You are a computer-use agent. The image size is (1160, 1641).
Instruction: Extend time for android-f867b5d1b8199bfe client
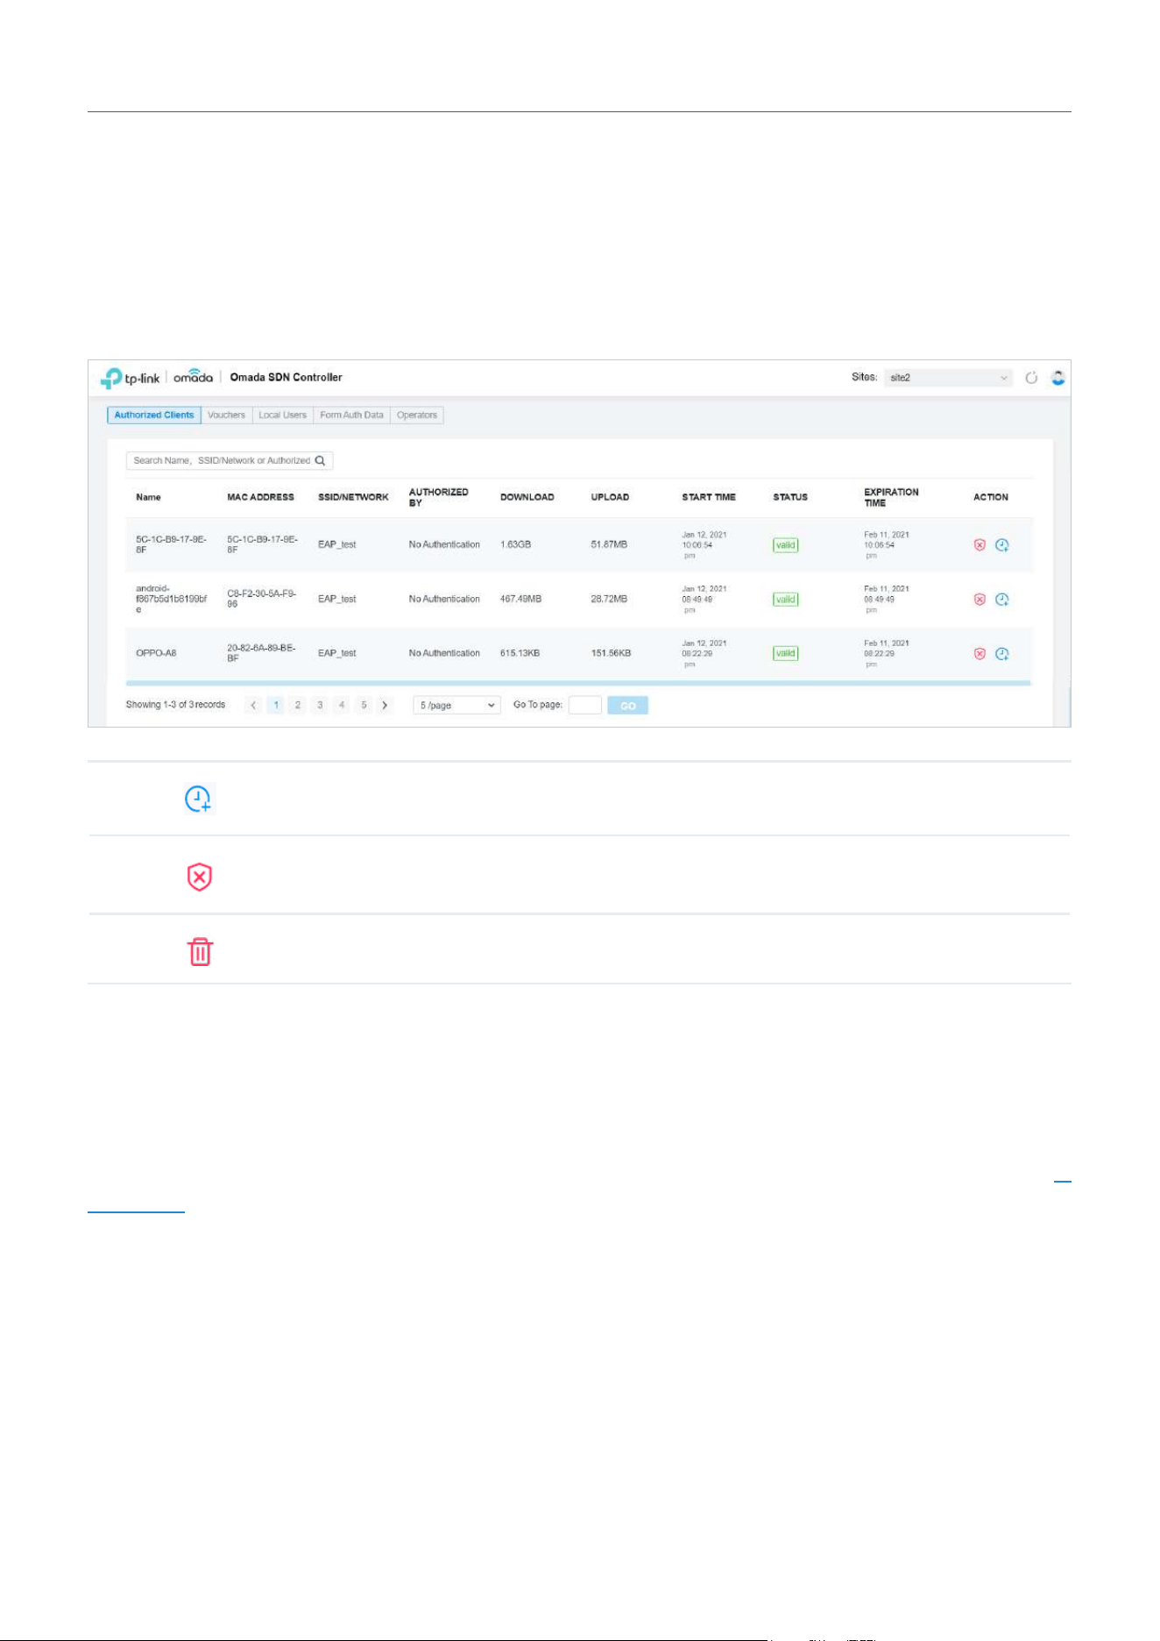1002,600
